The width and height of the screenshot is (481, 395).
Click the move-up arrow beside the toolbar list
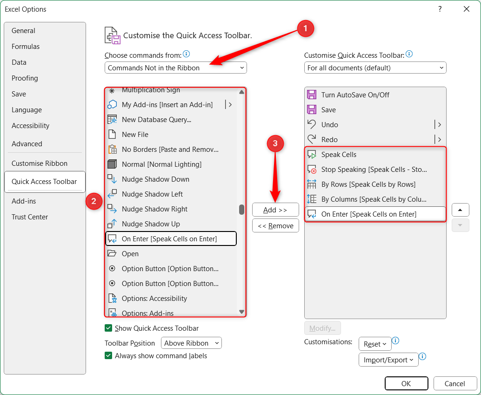point(460,210)
